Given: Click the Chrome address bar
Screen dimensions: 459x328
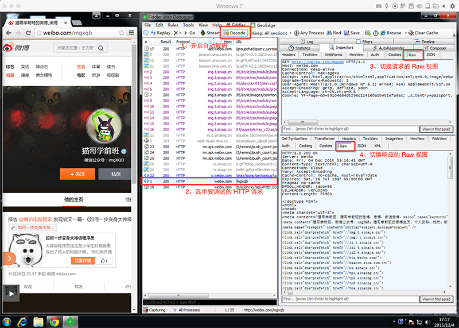Looking at the screenshot, I should pyautogui.click(x=80, y=33).
